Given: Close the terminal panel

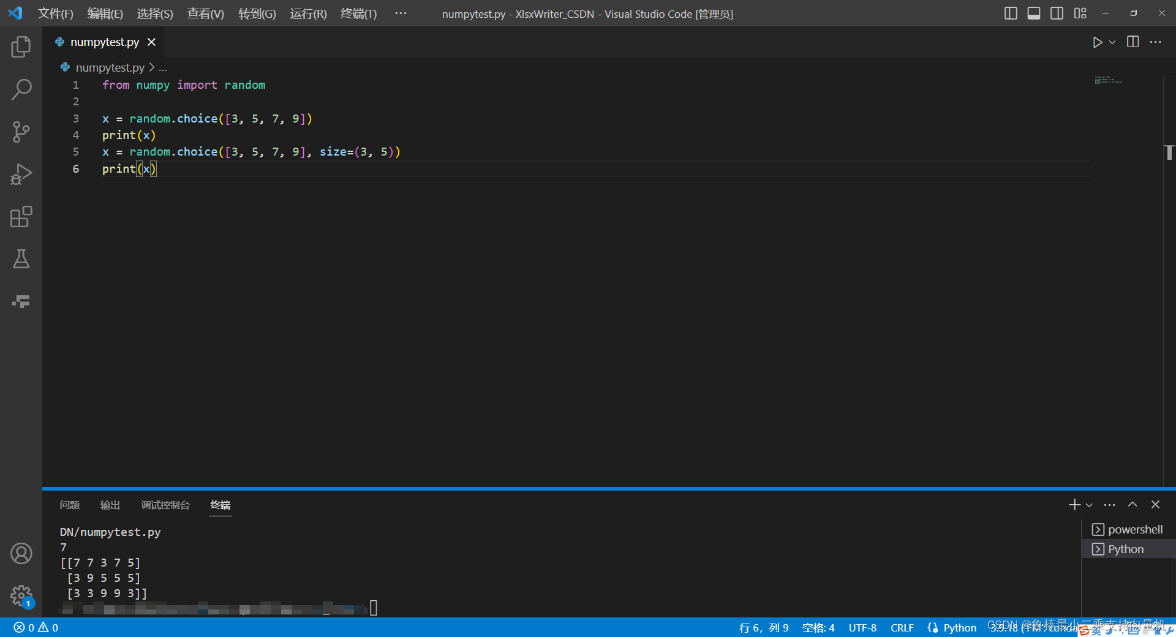Looking at the screenshot, I should tap(1155, 505).
